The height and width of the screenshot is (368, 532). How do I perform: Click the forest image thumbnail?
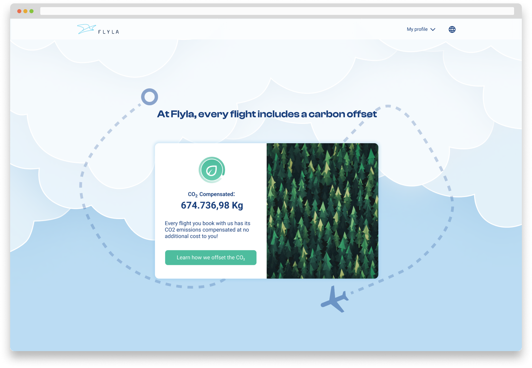click(323, 211)
